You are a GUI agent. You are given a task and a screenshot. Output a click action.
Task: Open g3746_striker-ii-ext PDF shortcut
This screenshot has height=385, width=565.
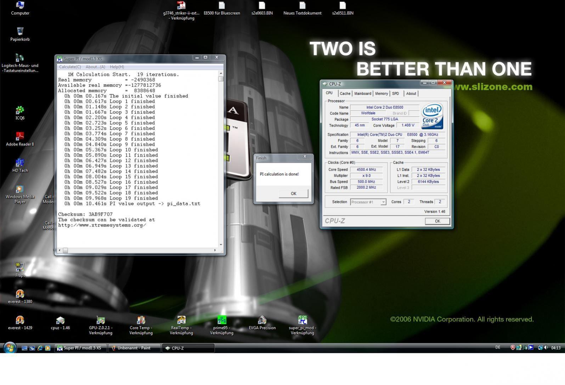pos(181,11)
